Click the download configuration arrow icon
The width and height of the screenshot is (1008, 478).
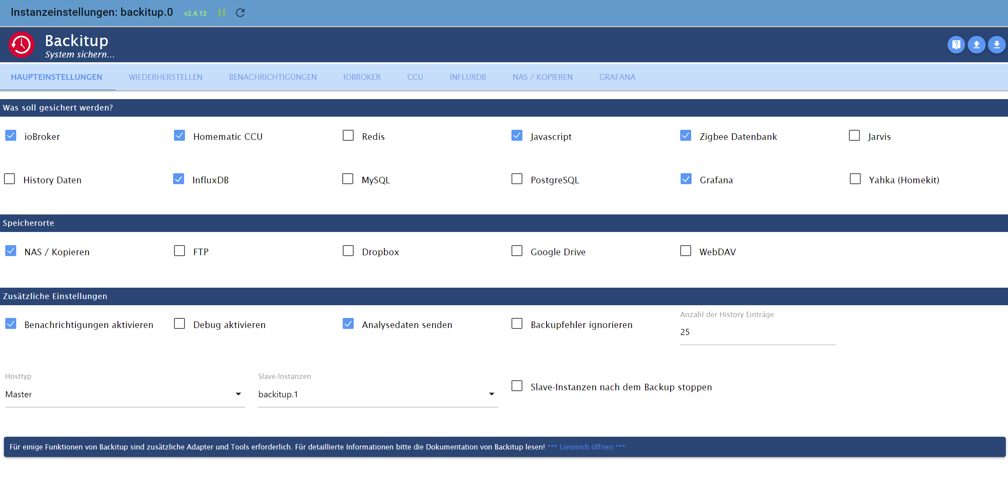[x=997, y=45]
